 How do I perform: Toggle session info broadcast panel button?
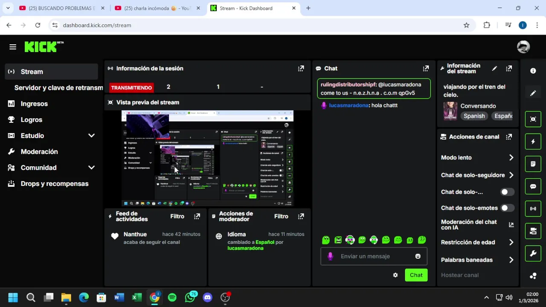533,209
